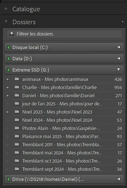The image size is (127, 188).
Task: Select folder 'animaux - Mes photos\animaux'
Action: pos(55,79)
